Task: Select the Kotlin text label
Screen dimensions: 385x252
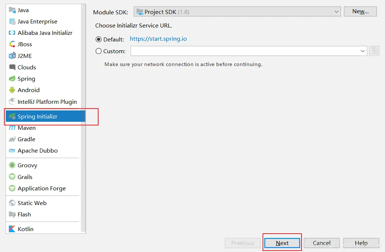Action: pyautogui.click(x=25, y=229)
